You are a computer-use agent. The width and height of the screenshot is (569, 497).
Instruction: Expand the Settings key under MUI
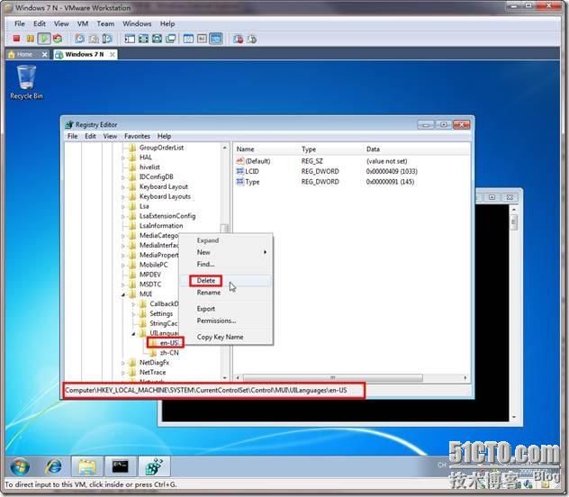click(x=133, y=314)
